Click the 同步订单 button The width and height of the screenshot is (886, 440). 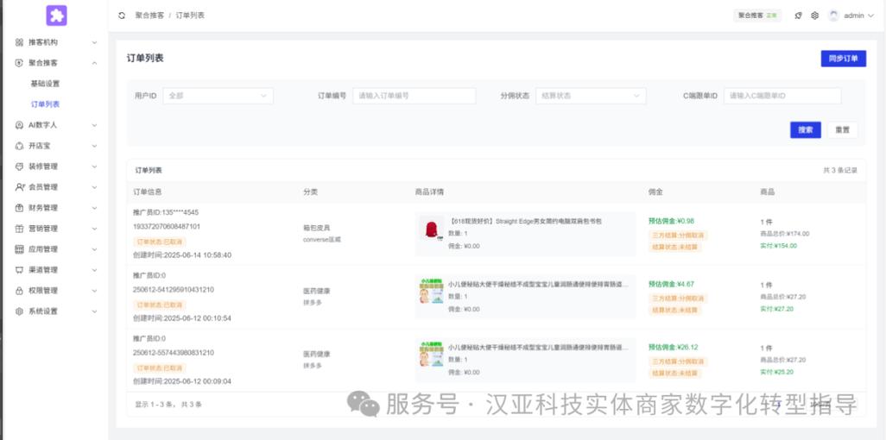click(x=843, y=59)
